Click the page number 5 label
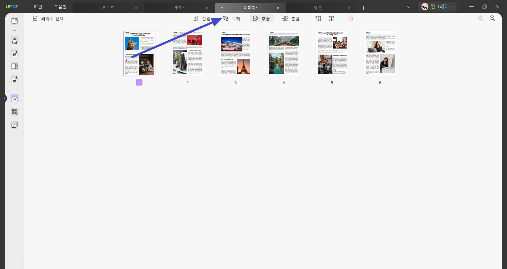 (x=332, y=83)
